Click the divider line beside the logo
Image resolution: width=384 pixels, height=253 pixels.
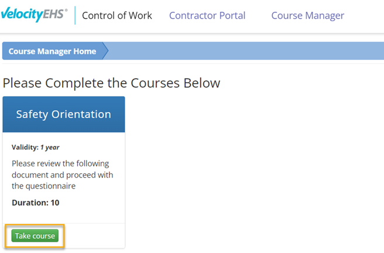pos(75,16)
